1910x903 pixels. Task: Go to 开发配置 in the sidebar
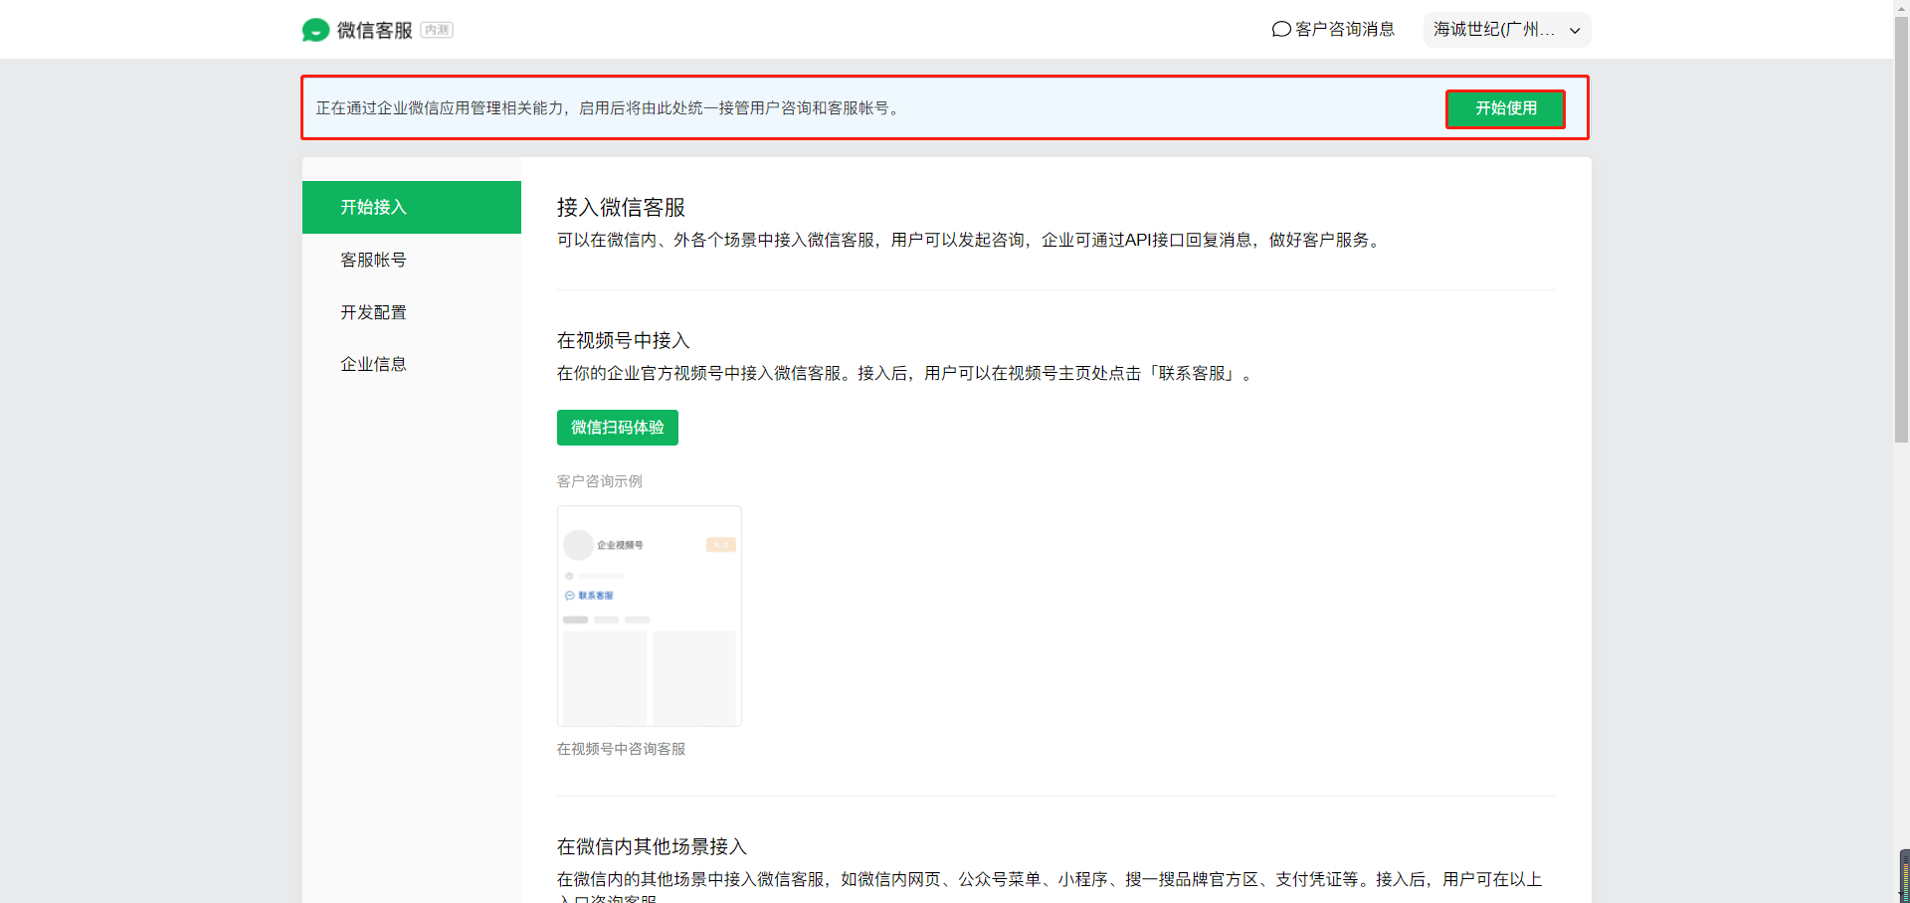click(412, 312)
